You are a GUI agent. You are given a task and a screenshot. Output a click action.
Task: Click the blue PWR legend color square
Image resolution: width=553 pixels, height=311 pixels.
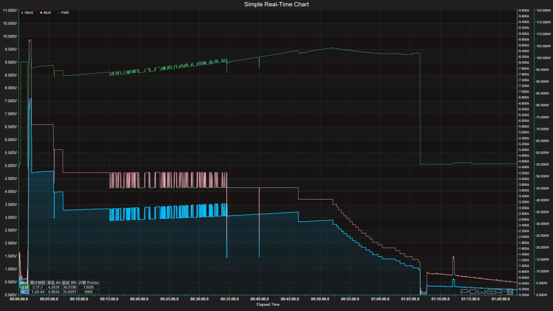[59, 13]
